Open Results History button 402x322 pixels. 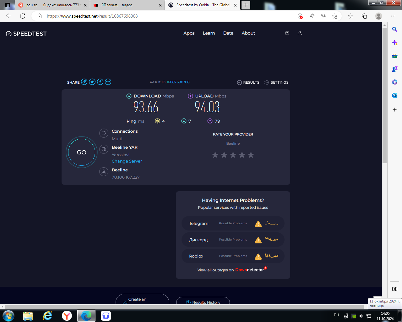203,301
